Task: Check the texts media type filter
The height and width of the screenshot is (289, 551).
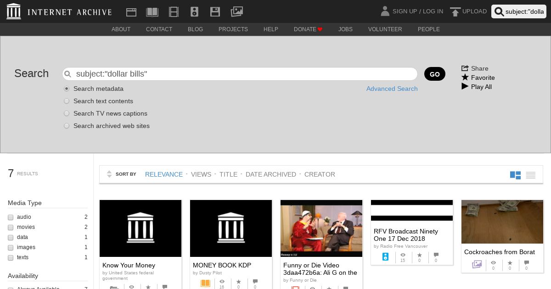Action: (11, 258)
